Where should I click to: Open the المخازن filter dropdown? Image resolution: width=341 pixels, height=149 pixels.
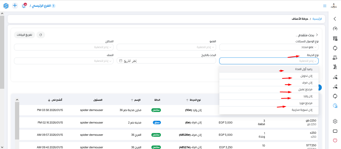coord(64,47)
